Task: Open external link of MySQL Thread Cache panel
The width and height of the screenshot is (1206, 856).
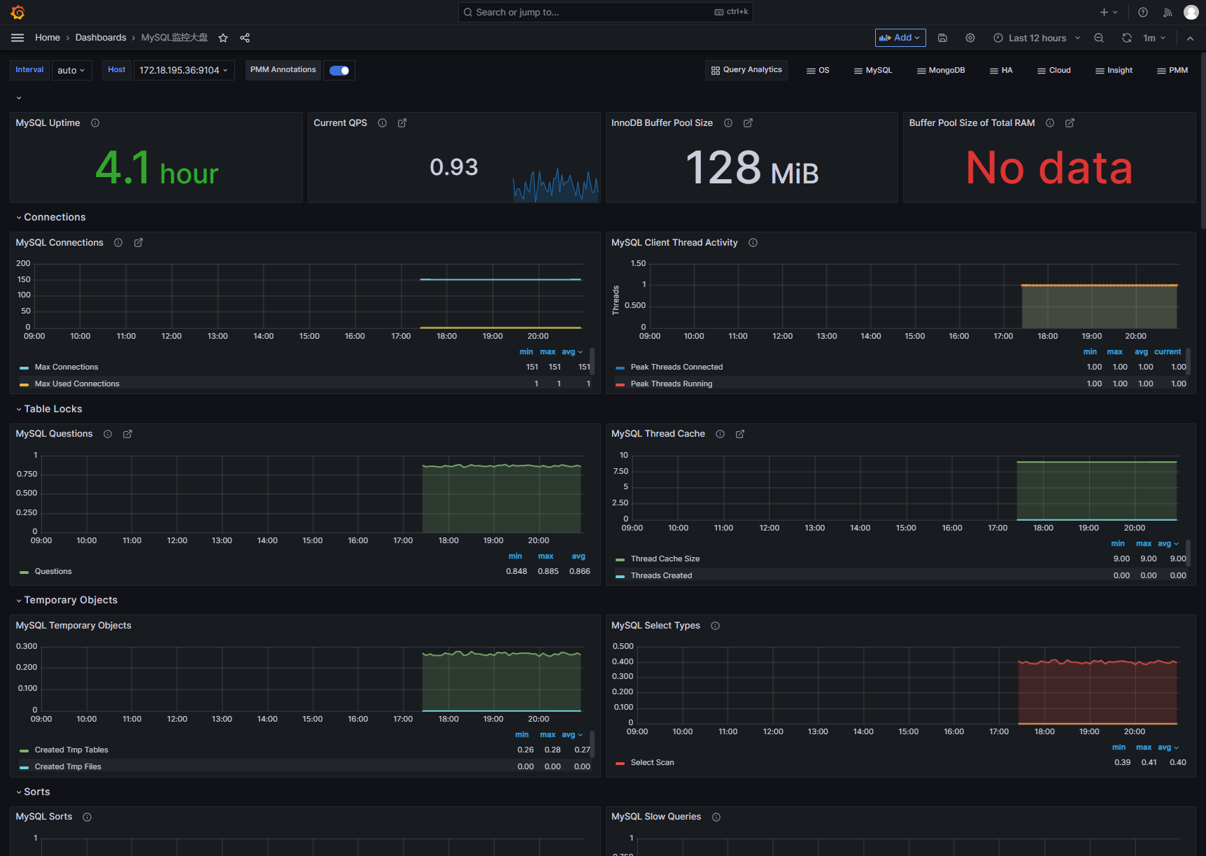Action: click(740, 434)
